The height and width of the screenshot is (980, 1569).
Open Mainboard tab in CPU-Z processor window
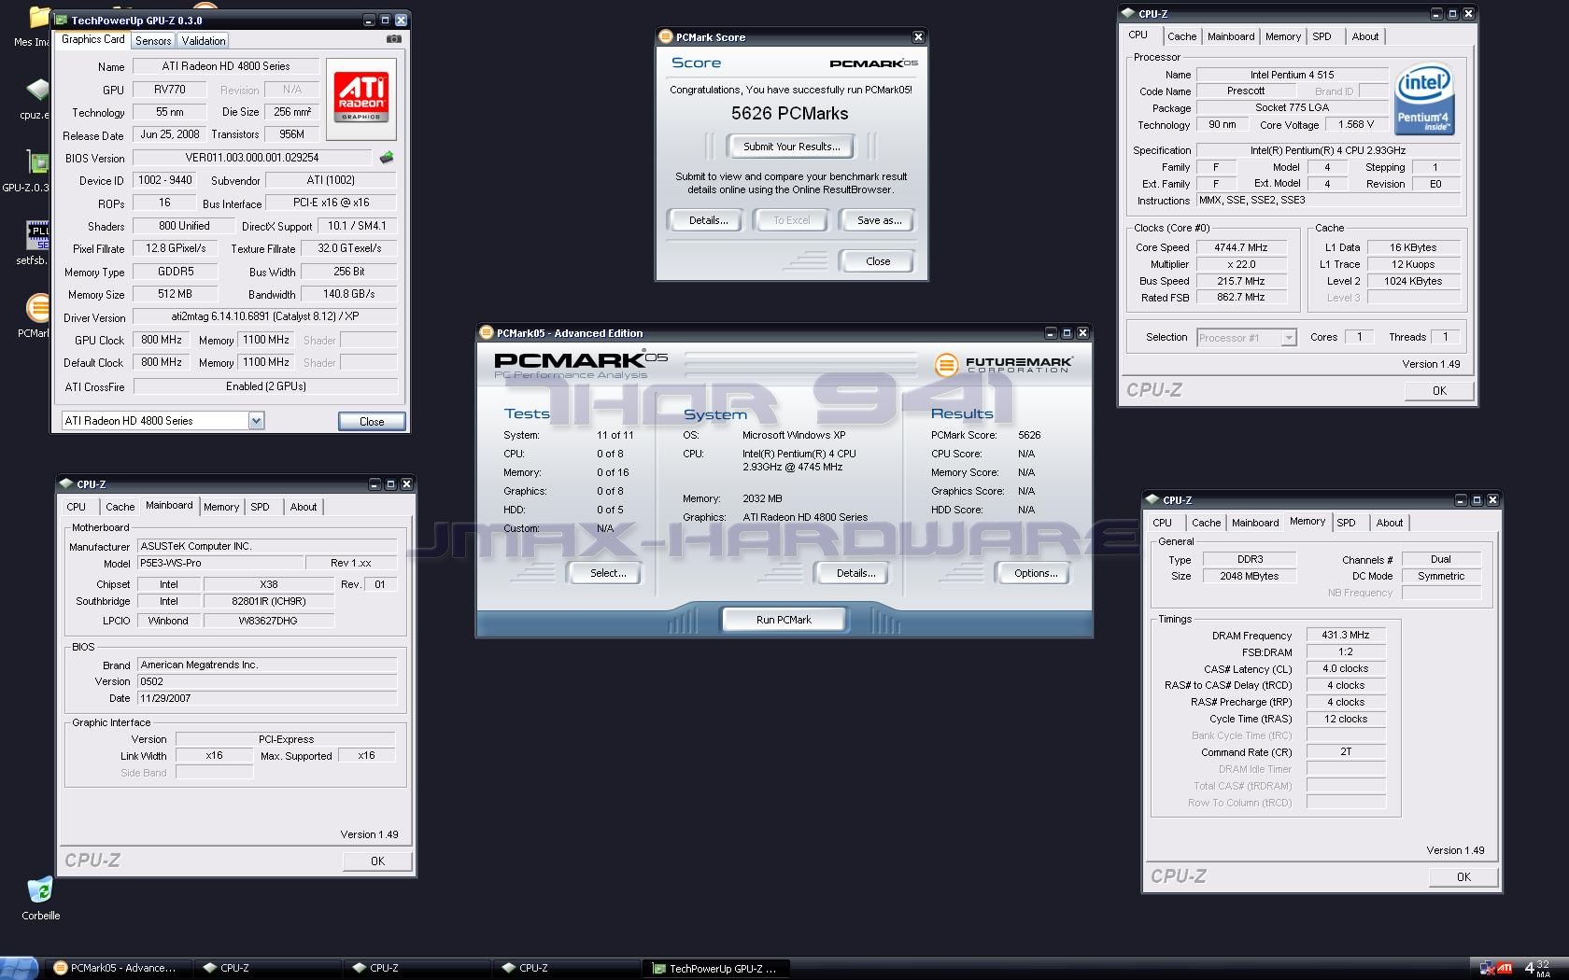1231,36
